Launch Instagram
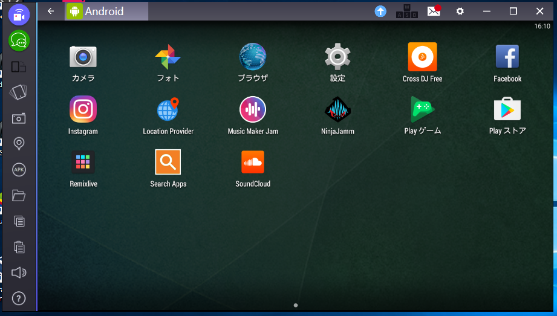Screen dimensions: 557x316 tap(83, 109)
